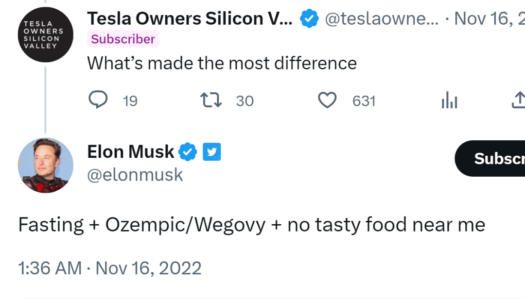Like the post with the heart icon
Viewport: 525px width, 299px height.
tap(327, 100)
